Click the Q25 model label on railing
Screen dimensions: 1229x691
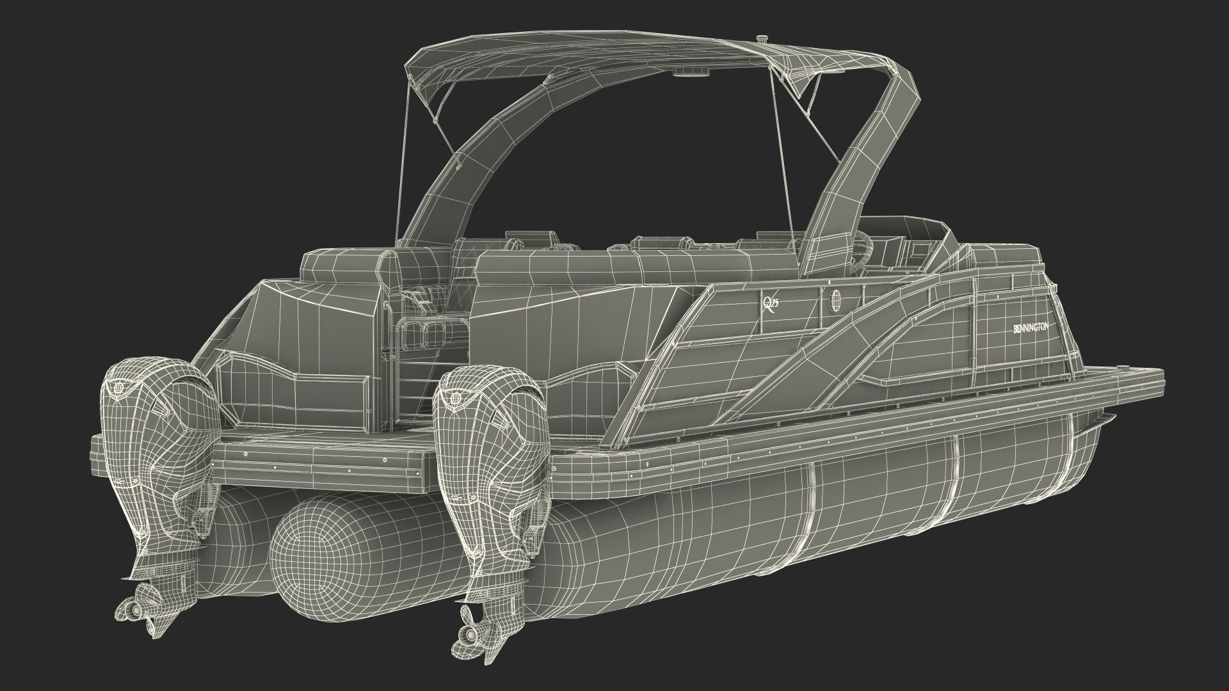pyautogui.click(x=771, y=303)
